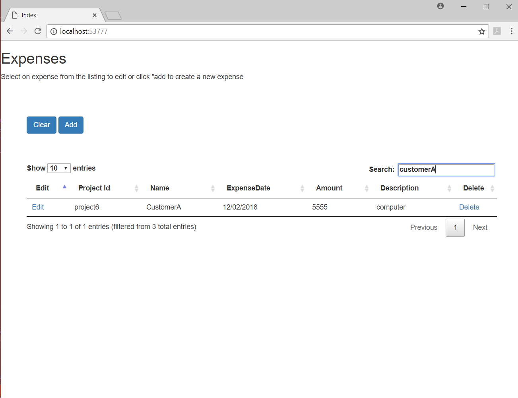
Task: Click the sort chevron on Description column
Action: [x=450, y=188]
